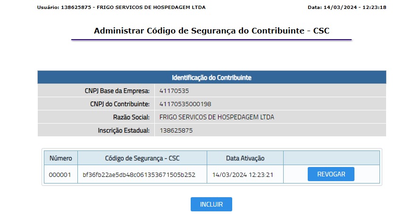404x217 pixels.
Task: Select the Inscrição Estadual value in the table
Action: [x=176, y=130]
